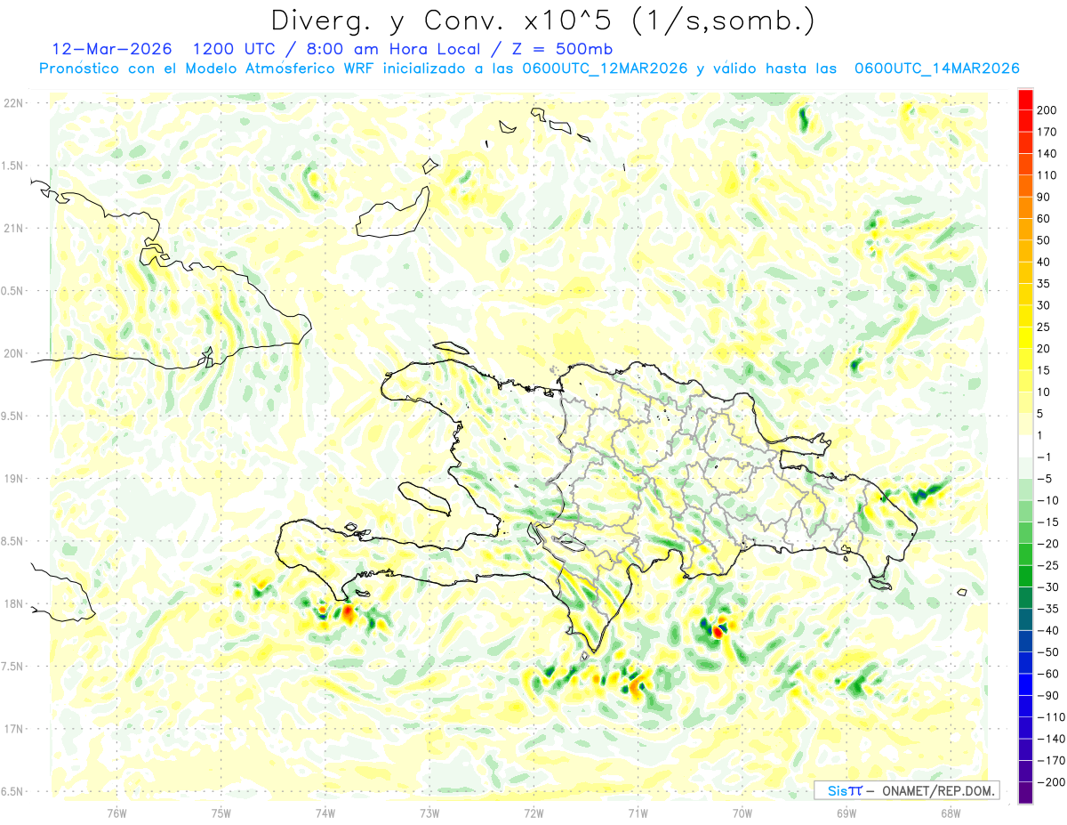Screen dimensions: 1067x825
Task: Select the '35' color scale value
Action: pyautogui.click(x=1045, y=283)
